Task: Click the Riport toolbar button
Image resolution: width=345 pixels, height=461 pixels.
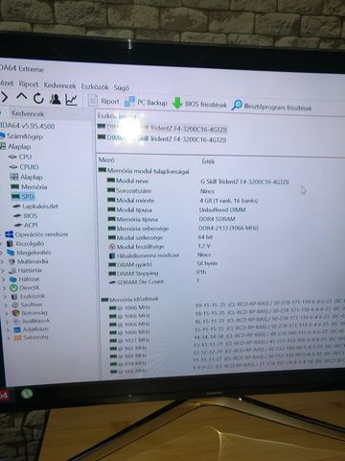Action: [103, 101]
